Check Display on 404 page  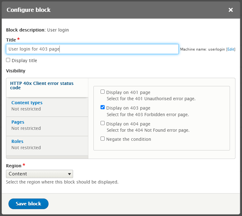tap(102, 123)
